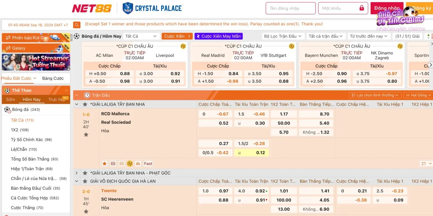The image size is (433, 216).
Task: Click highlighted yellow 0.12 odds cell
Action: pyautogui.click(x=251, y=152)
